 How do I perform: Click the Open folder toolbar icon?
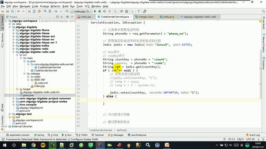point(3,11)
